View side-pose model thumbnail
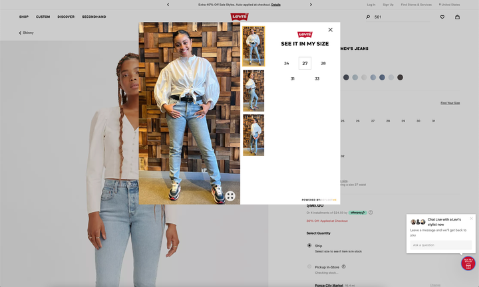The width and height of the screenshot is (479, 287). click(253, 90)
